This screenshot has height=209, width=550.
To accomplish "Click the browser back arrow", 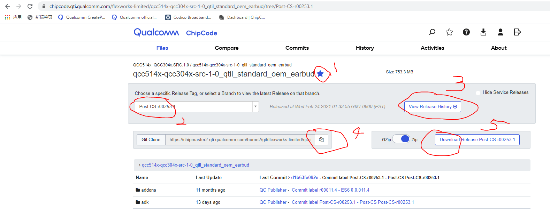I will click(x=8, y=6).
